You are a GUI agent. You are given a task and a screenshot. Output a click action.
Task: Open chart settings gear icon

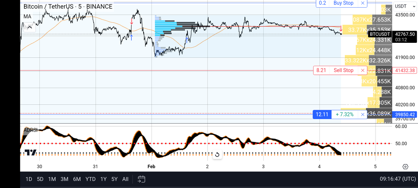point(405,166)
